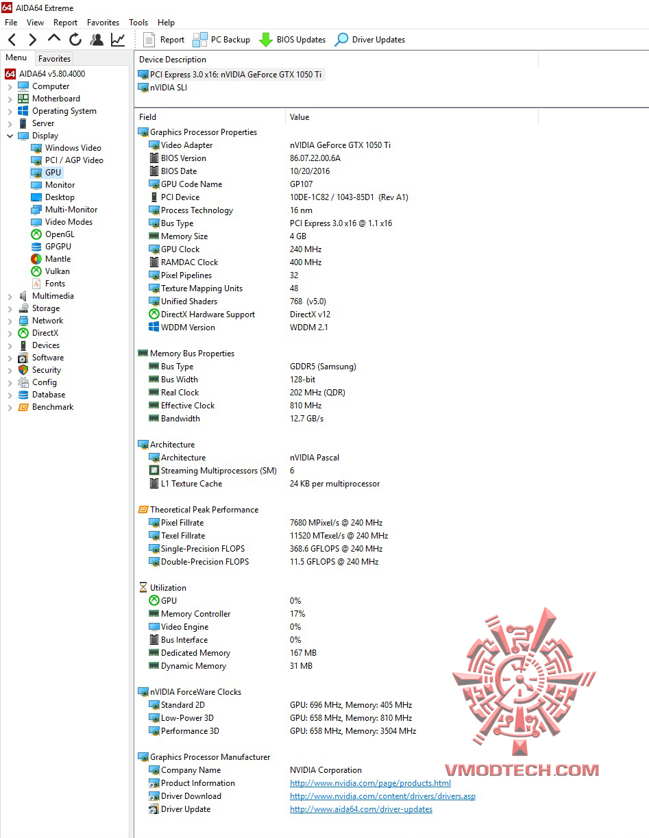Select the Mantle tree icon
The width and height of the screenshot is (649, 838).
tap(36, 259)
